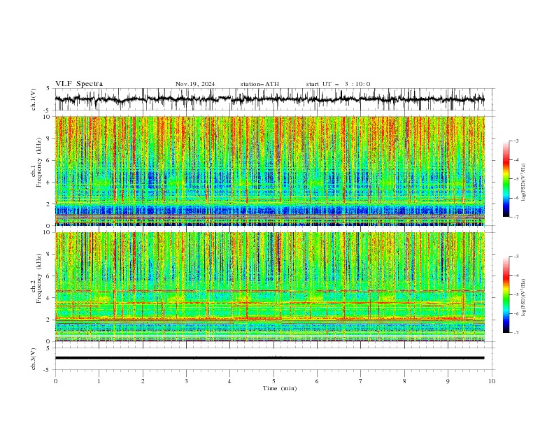The width and height of the screenshot is (554, 428).
Task: Click the ch.1 voltage waveform trace panel
Action: coord(274,99)
